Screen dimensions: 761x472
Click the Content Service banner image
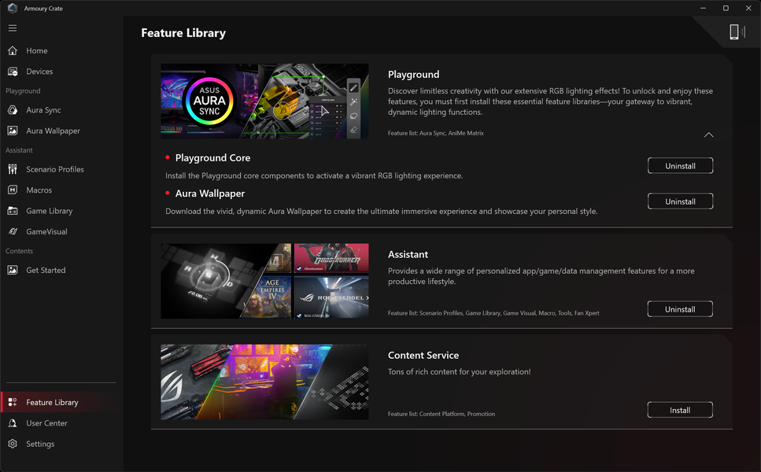coord(264,382)
